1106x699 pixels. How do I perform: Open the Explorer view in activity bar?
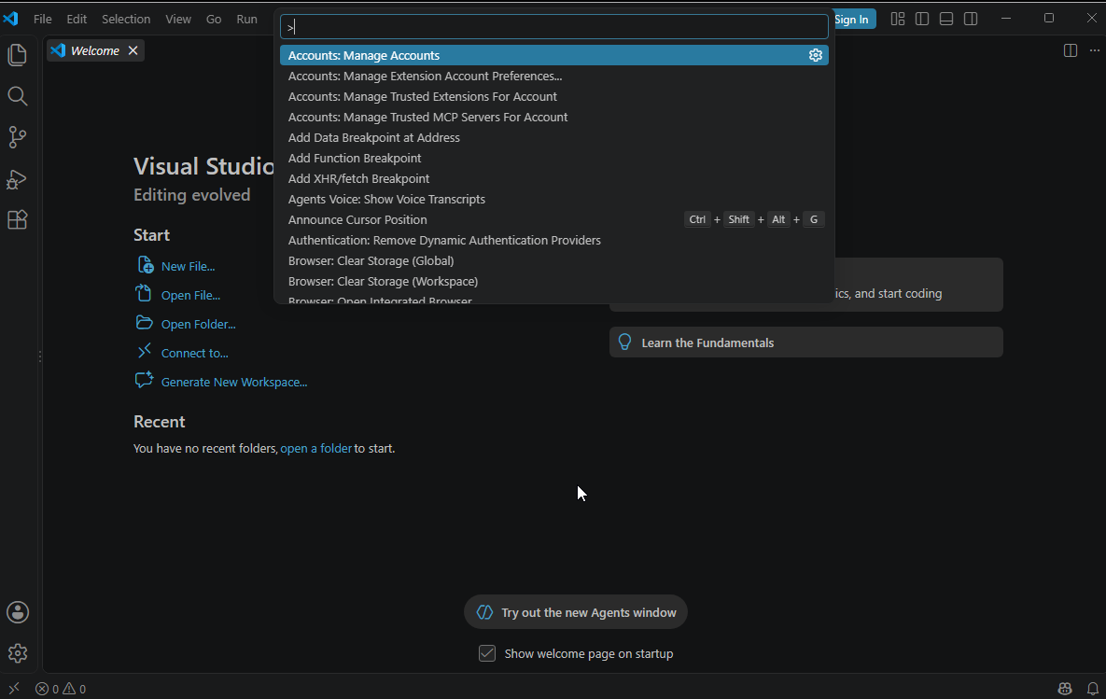18,55
